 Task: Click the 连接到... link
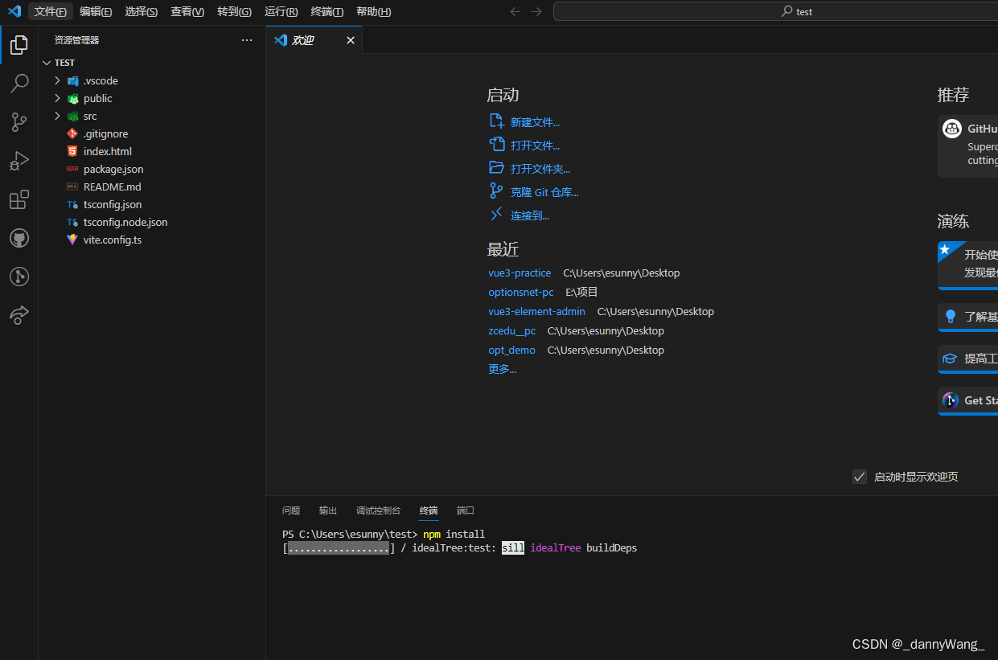click(x=530, y=215)
